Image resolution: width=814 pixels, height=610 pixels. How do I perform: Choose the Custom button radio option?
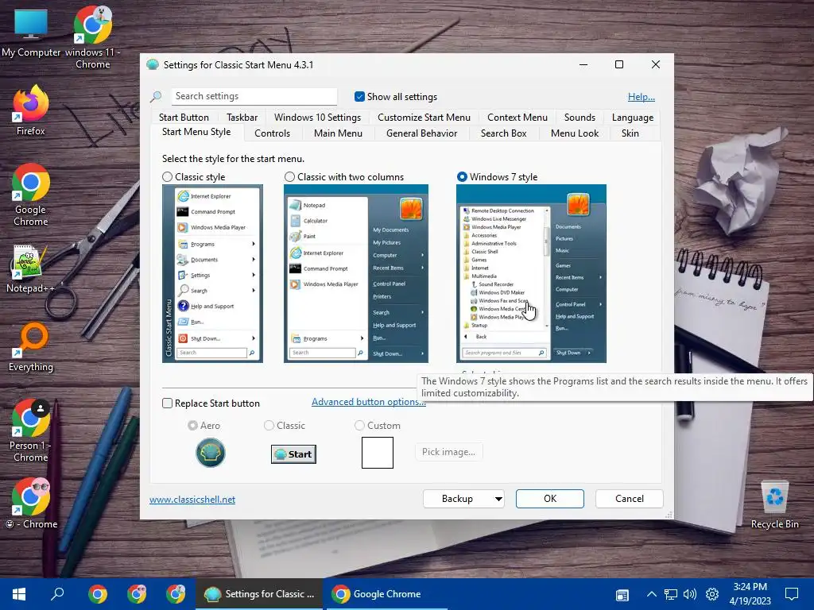pyautogui.click(x=359, y=426)
